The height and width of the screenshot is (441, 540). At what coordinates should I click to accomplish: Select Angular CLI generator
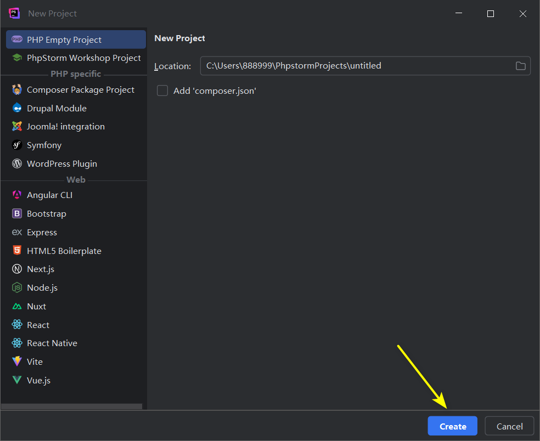pos(76,195)
